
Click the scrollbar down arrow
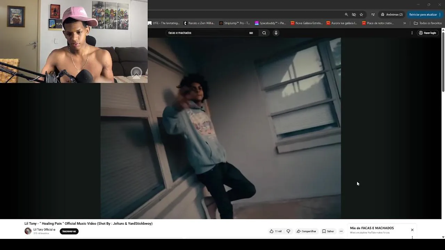(x=443, y=237)
